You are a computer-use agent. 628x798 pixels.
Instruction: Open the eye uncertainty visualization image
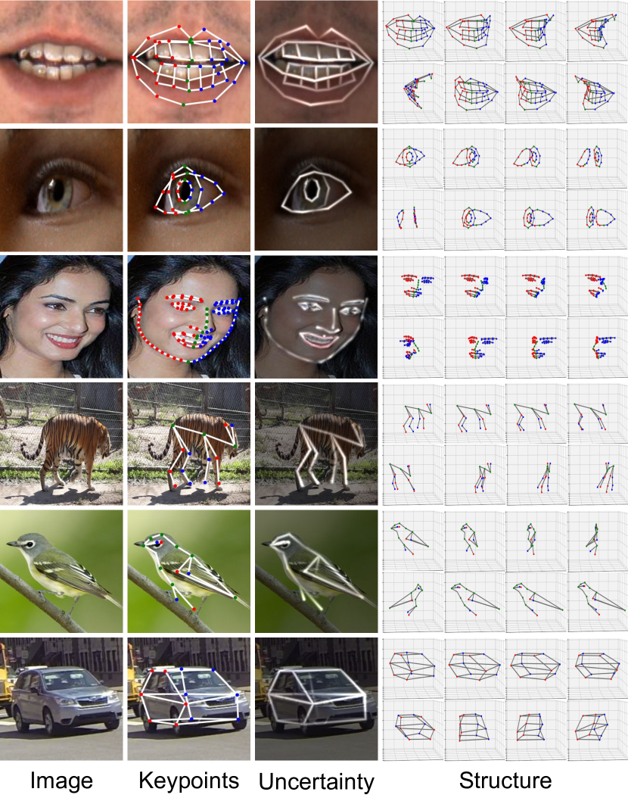(x=316, y=189)
